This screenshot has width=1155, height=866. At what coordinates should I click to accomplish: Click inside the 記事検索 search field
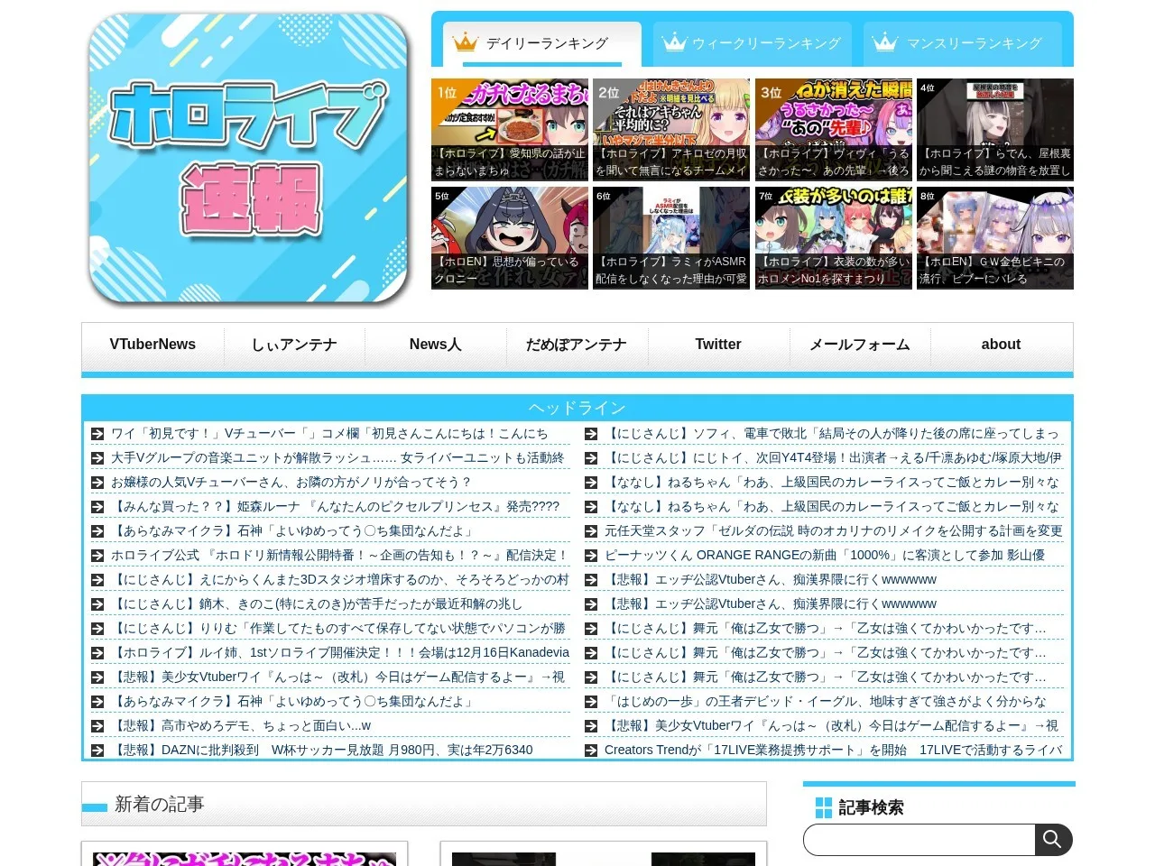[919, 840]
